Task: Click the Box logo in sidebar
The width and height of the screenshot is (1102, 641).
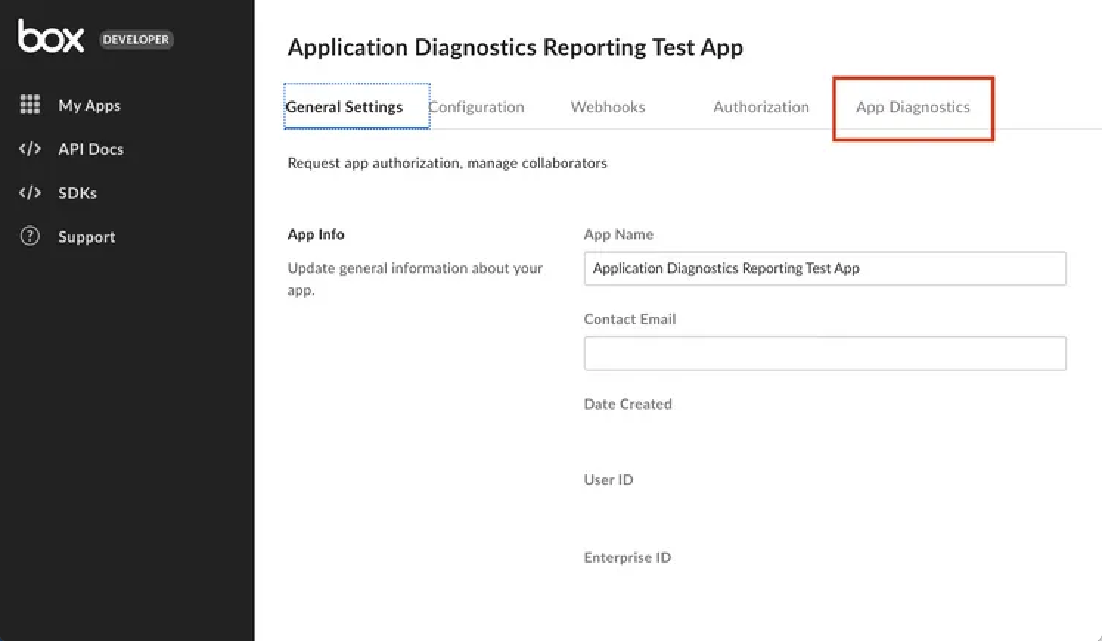Action: 51,36
